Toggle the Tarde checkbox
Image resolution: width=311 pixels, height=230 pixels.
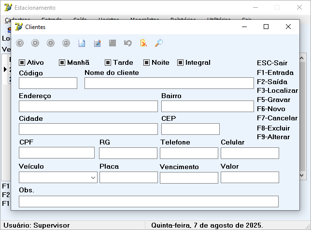108,62
